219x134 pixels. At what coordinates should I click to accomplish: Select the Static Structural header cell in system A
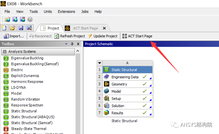(127, 70)
